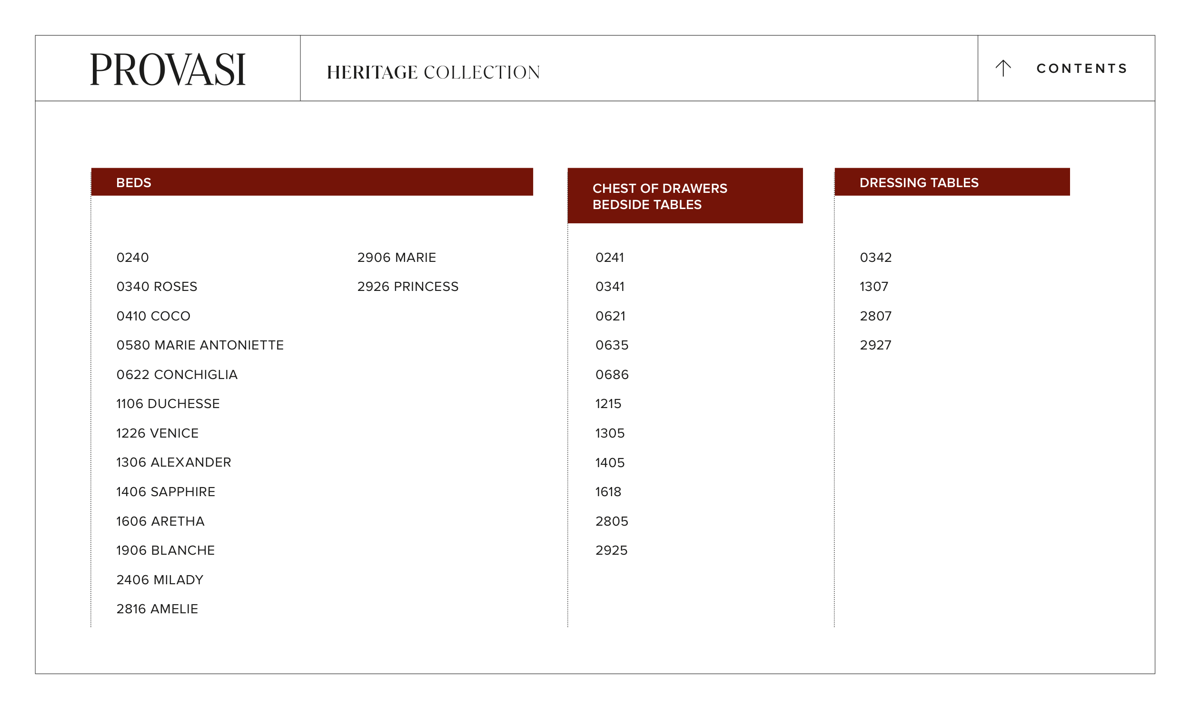The image size is (1190, 709).
Task: Select the BEDS section header
Action: tap(312, 182)
